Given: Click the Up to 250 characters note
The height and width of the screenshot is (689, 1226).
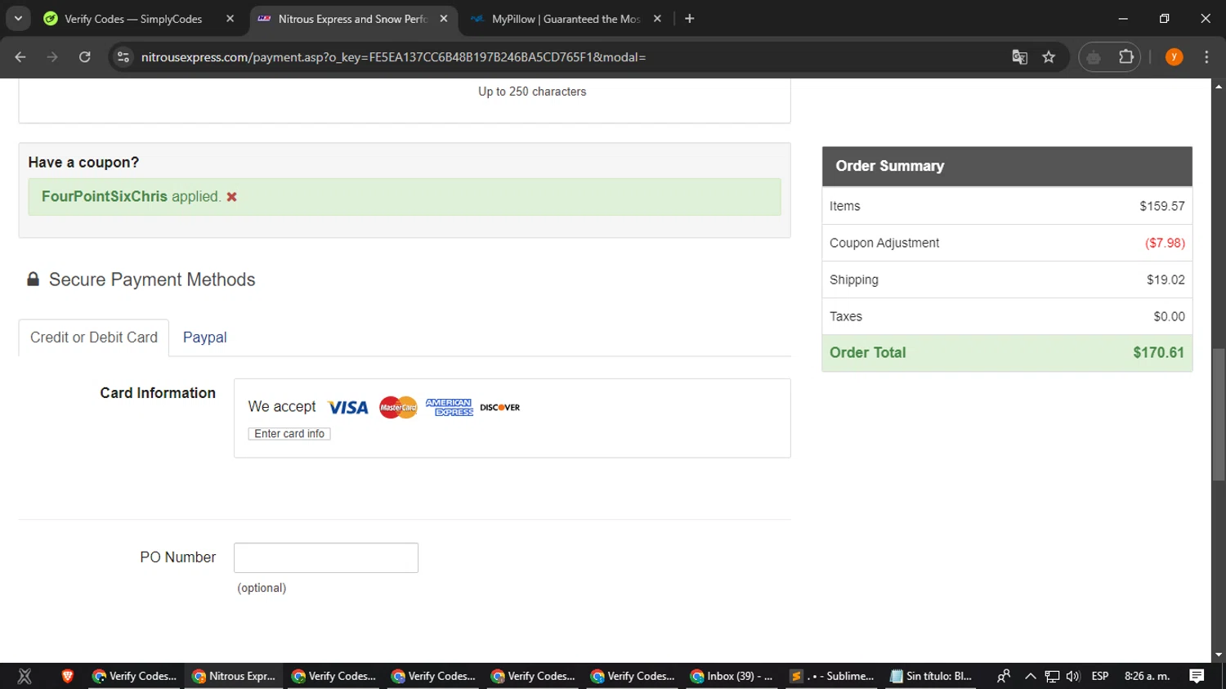Looking at the screenshot, I should [x=532, y=92].
